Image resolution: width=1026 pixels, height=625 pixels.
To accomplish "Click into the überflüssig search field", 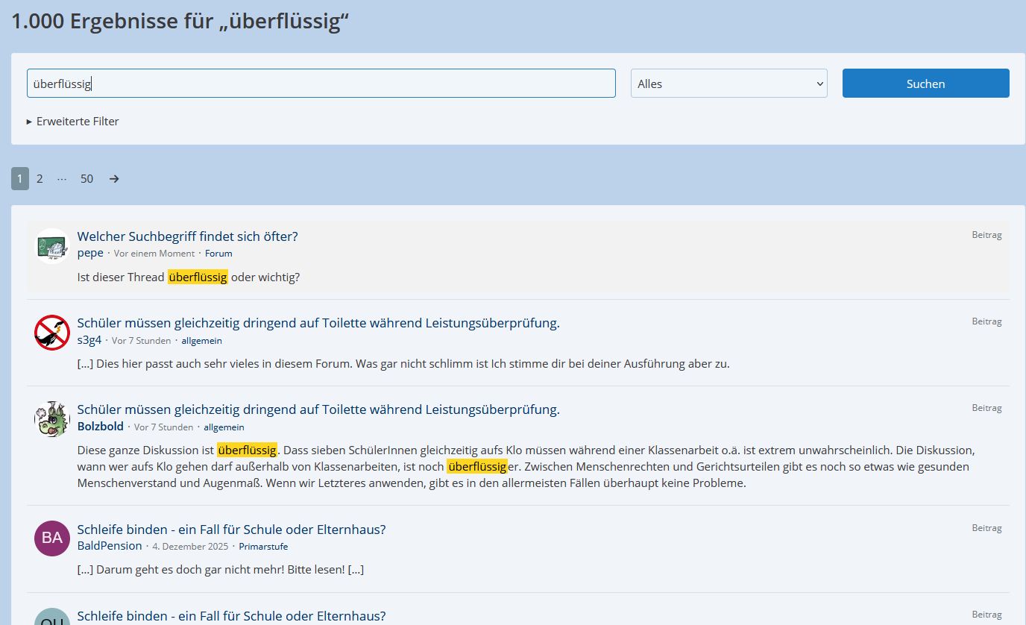I will 321,84.
